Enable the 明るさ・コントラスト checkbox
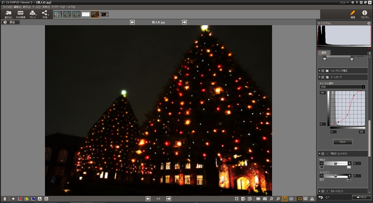Viewport: 373px width, 203px height. (x=323, y=154)
